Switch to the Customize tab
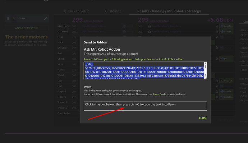This screenshot has height=143, width=248. pos(113,11)
